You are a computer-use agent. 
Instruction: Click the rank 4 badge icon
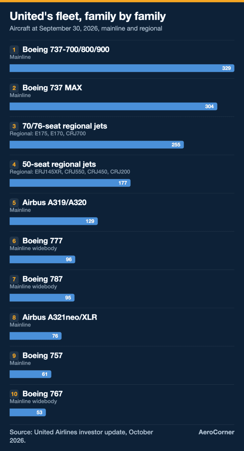(14, 164)
